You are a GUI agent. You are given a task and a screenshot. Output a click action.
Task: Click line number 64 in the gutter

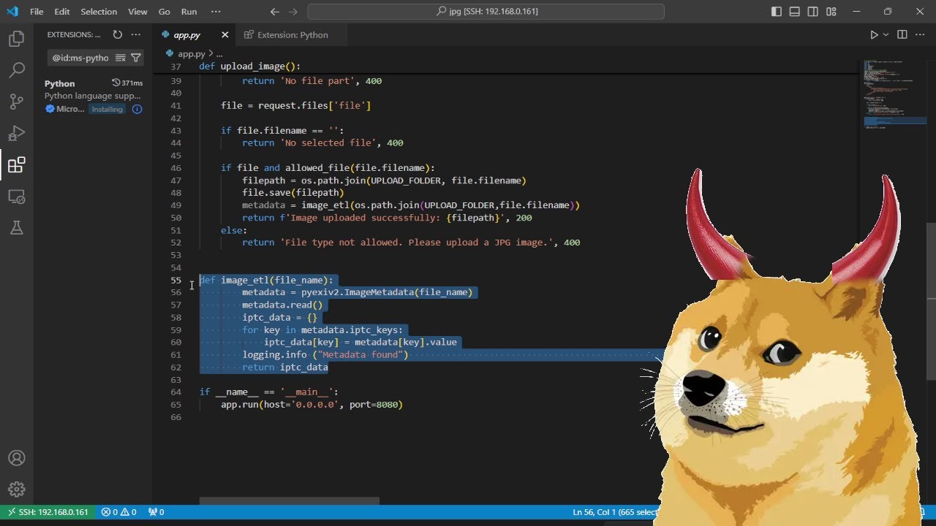pyautogui.click(x=175, y=392)
